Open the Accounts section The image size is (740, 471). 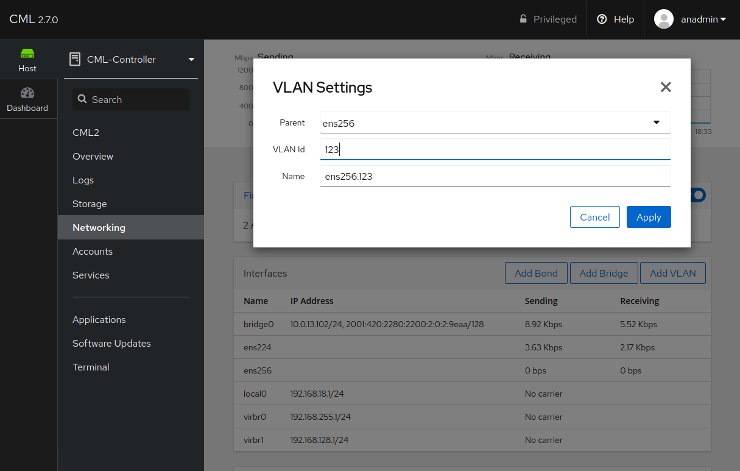pos(92,251)
